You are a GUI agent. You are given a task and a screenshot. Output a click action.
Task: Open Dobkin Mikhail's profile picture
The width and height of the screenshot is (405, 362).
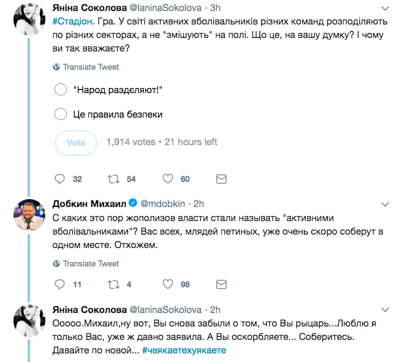click(28, 213)
